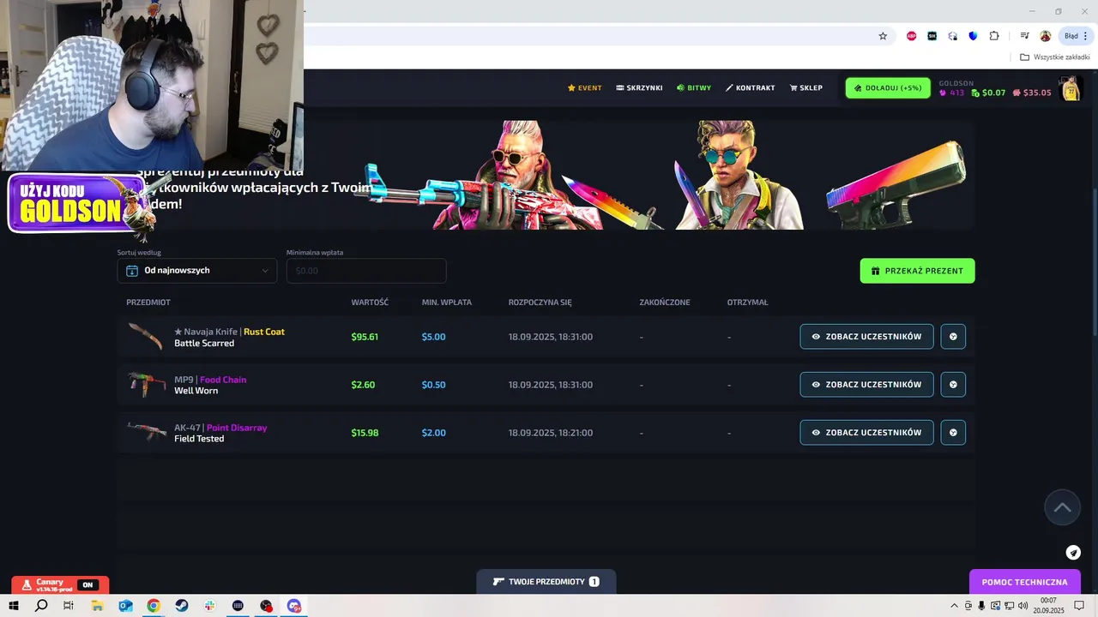Open the Chrome extensions puzzle icon
The height and width of the screenshot is (617, 1098).
click(994, 36)
